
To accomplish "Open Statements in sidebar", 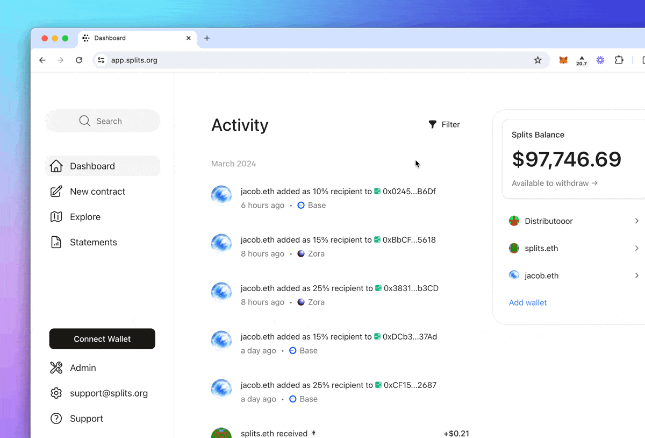I will point(83,242).
